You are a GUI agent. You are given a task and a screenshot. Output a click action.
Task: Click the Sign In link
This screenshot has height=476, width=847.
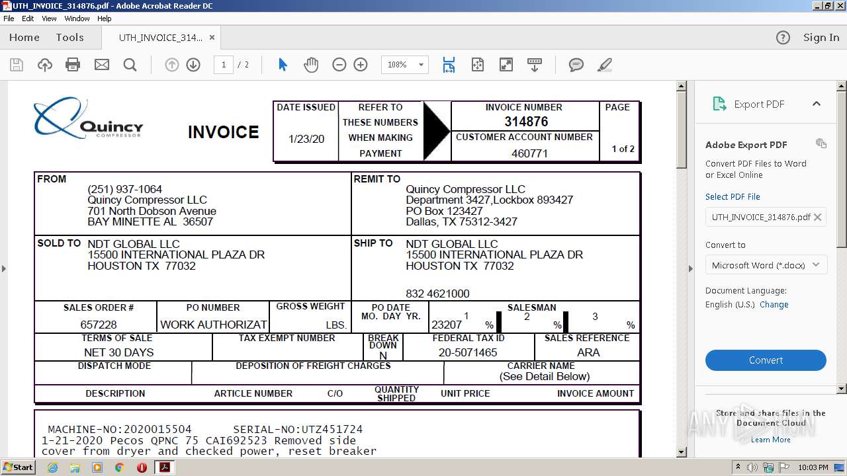pyautogui.click(x=821, y=38)
